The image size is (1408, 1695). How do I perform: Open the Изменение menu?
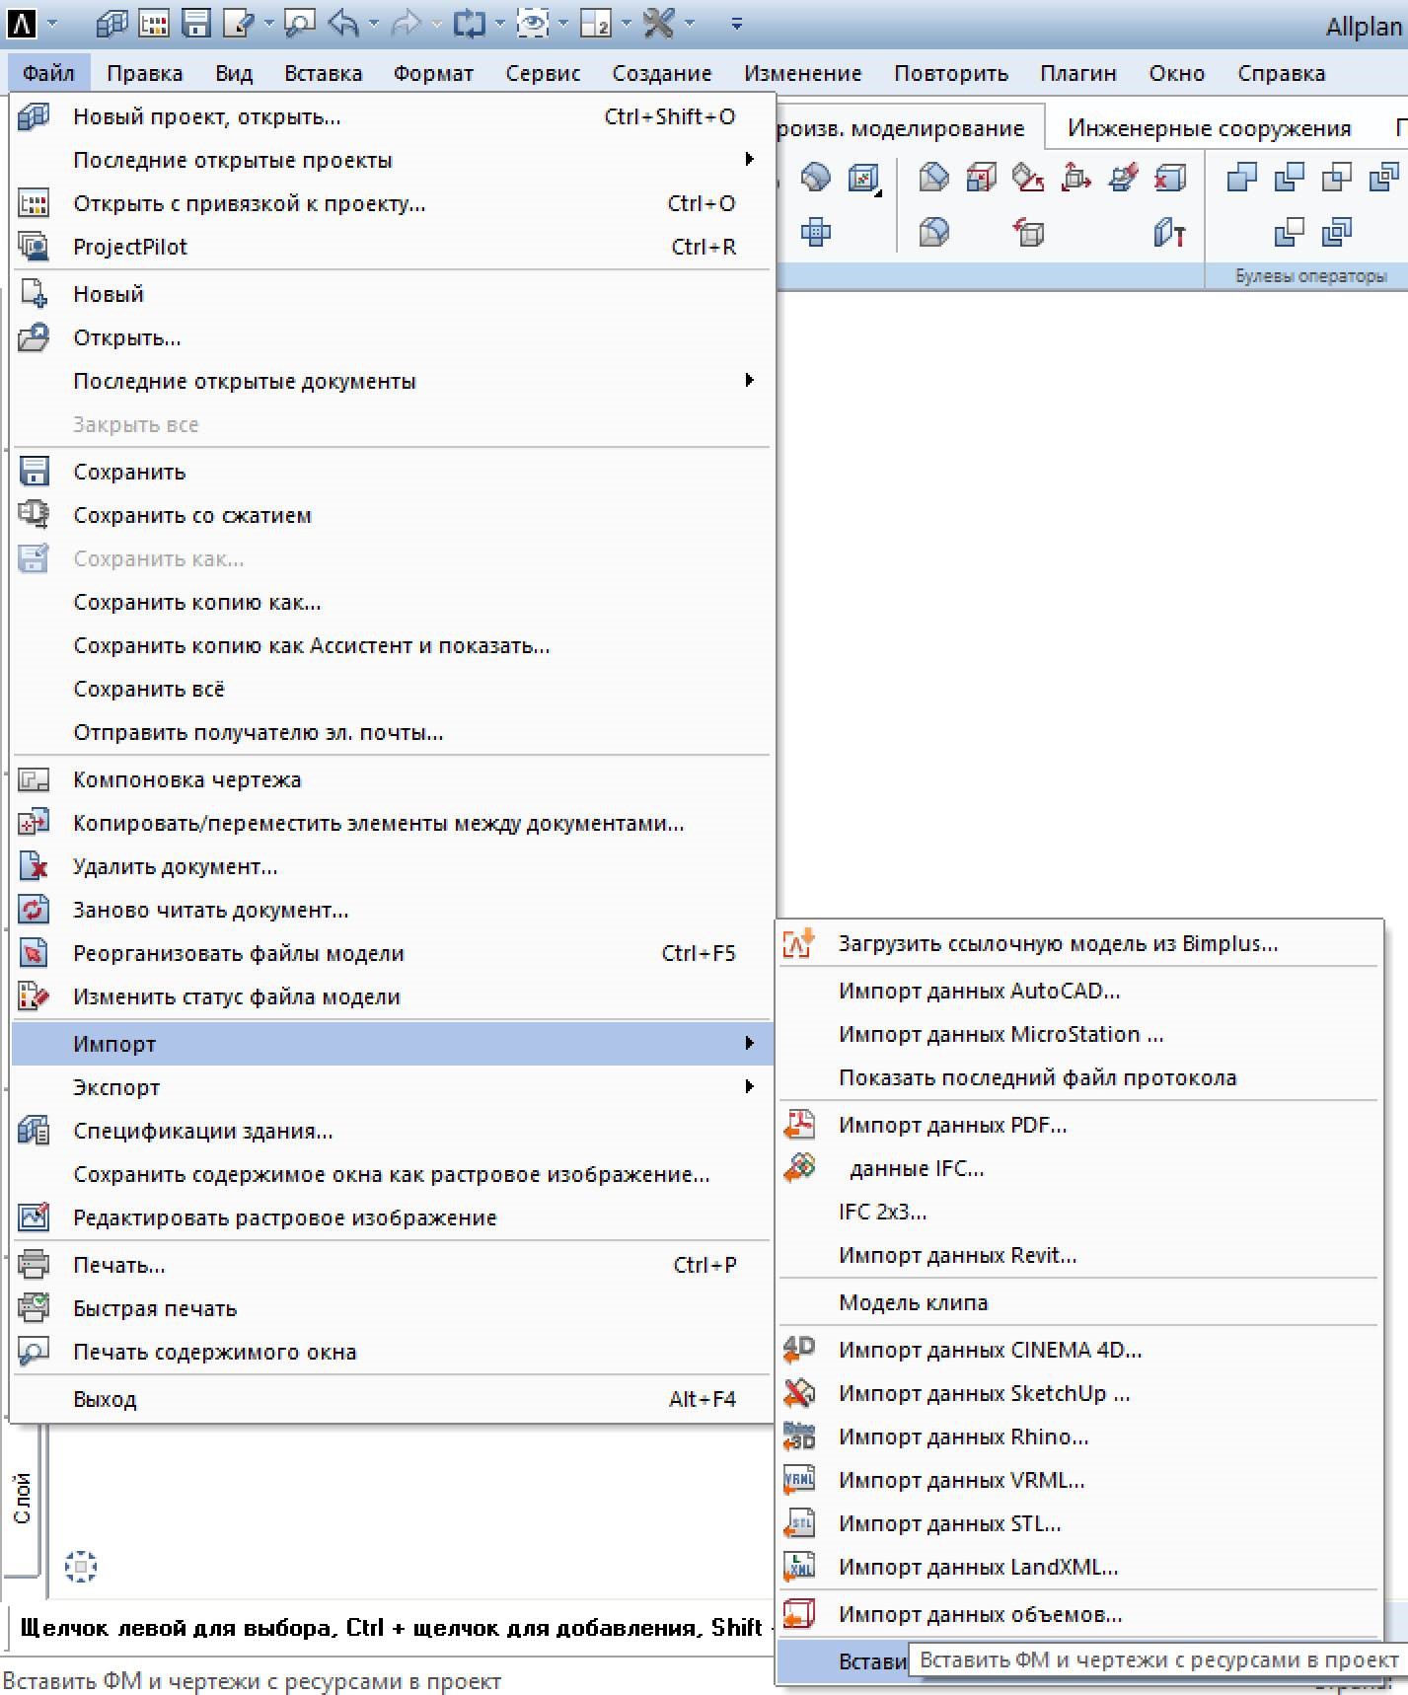803,73
